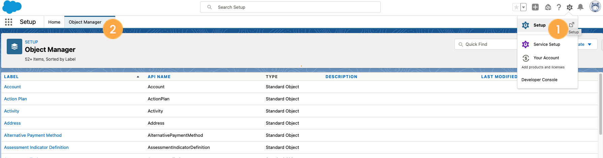Click the Favorites star icon
Viewport: 603px width, 158px height.
(x=516, y=7)
